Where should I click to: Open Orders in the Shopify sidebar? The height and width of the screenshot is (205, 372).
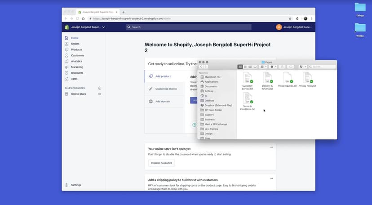point(75,44)
